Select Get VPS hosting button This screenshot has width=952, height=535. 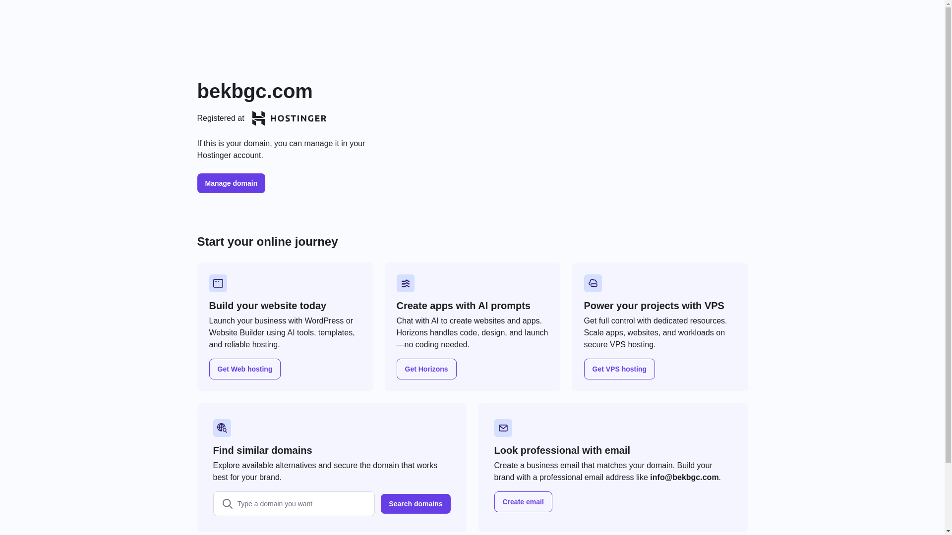(x=619, y=369)
